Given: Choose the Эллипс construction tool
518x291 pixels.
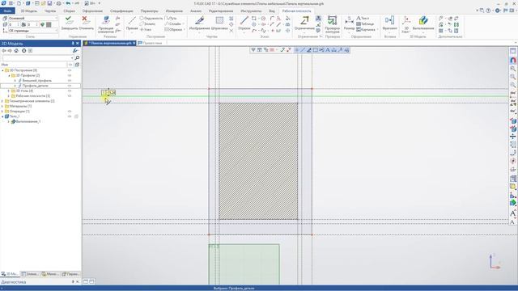Looking at the screenshot, I should click(147, 23).
